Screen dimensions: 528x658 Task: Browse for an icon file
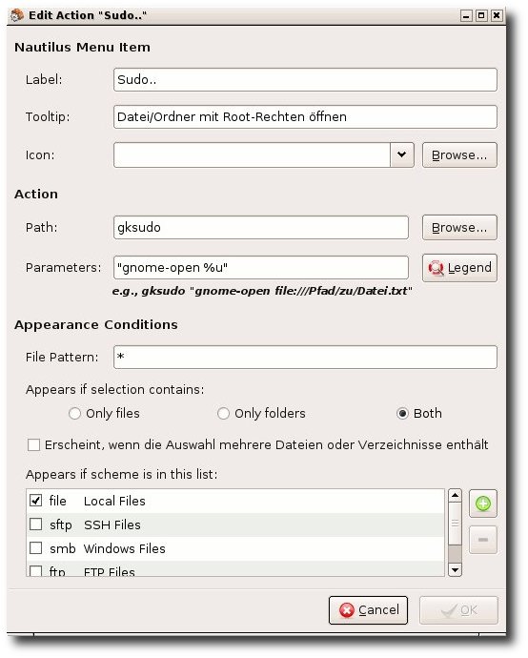coord(459,155)
